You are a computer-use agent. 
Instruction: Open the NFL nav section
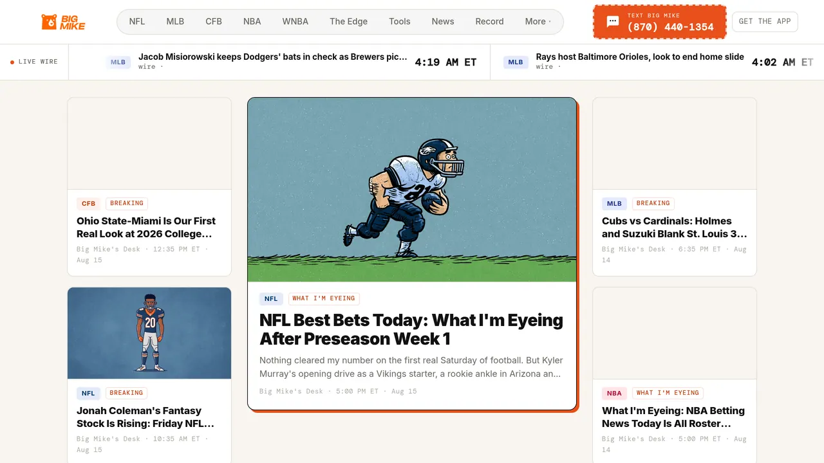click(x=137, y=21)
